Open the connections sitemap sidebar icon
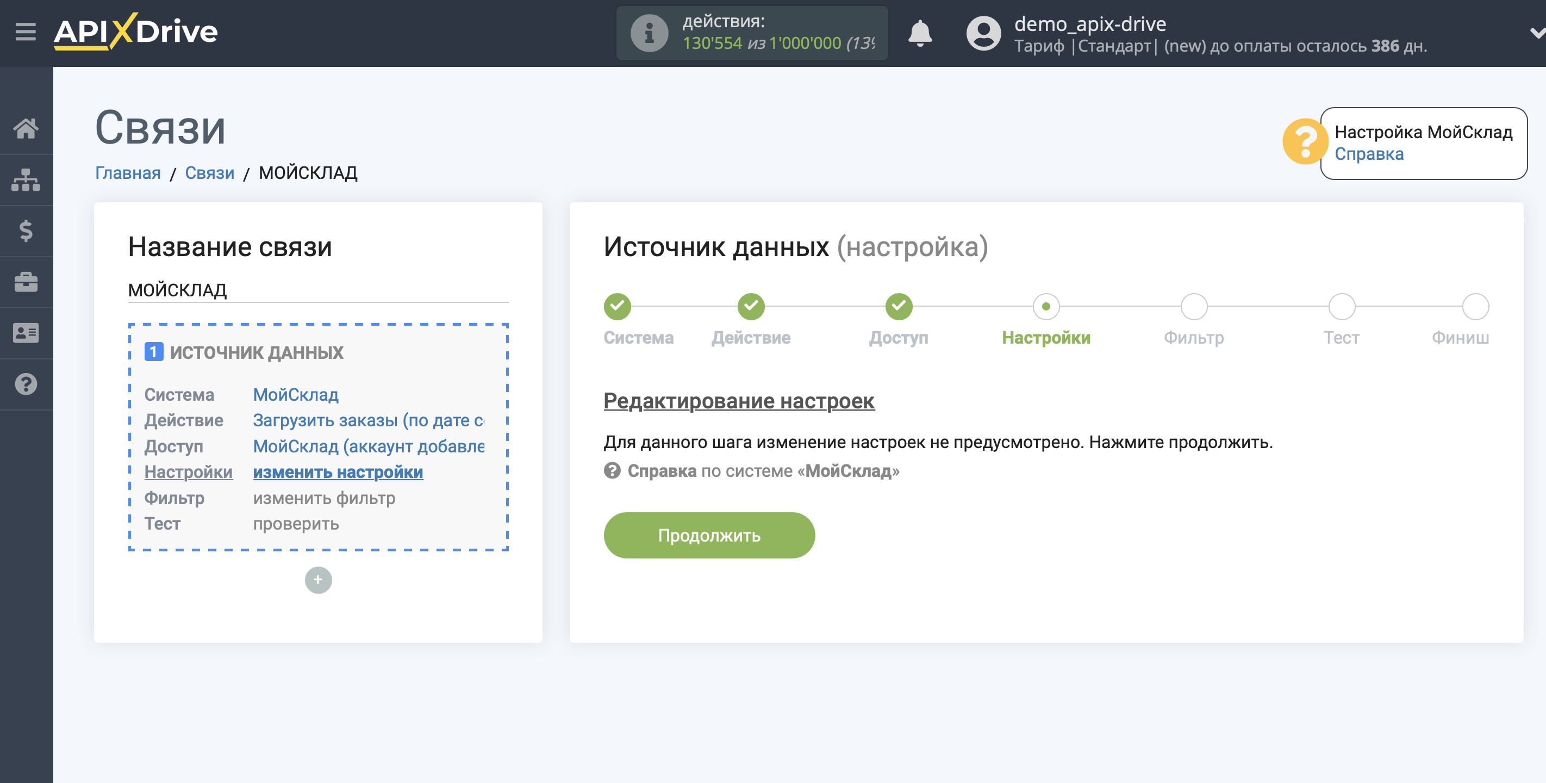This screenshot has height=783, width=1546. pyautogui.click(x=26, y=179)
